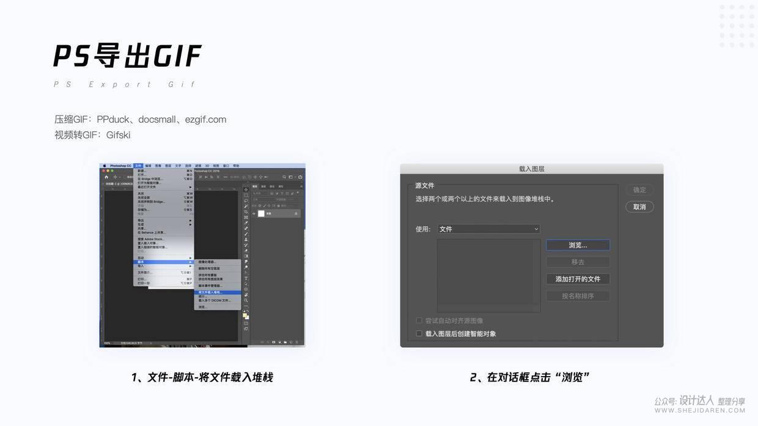The image size is (758, 426).
Task: Click the share icon in options bar
Action: click(x=300, y=177)
